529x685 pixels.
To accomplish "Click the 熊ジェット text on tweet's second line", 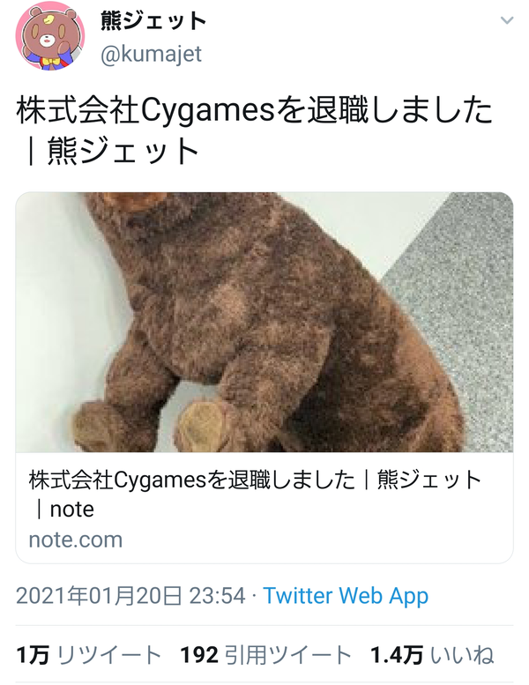I will pyautogui.click(x=123, y=151).
